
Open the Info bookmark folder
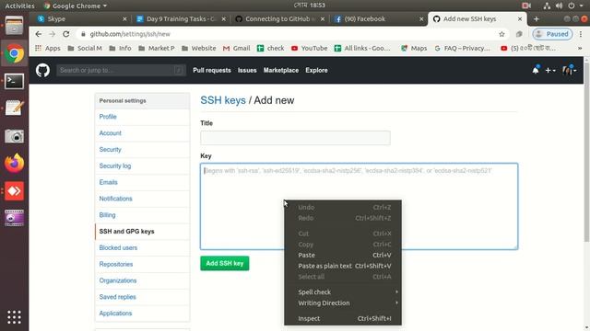121,48
